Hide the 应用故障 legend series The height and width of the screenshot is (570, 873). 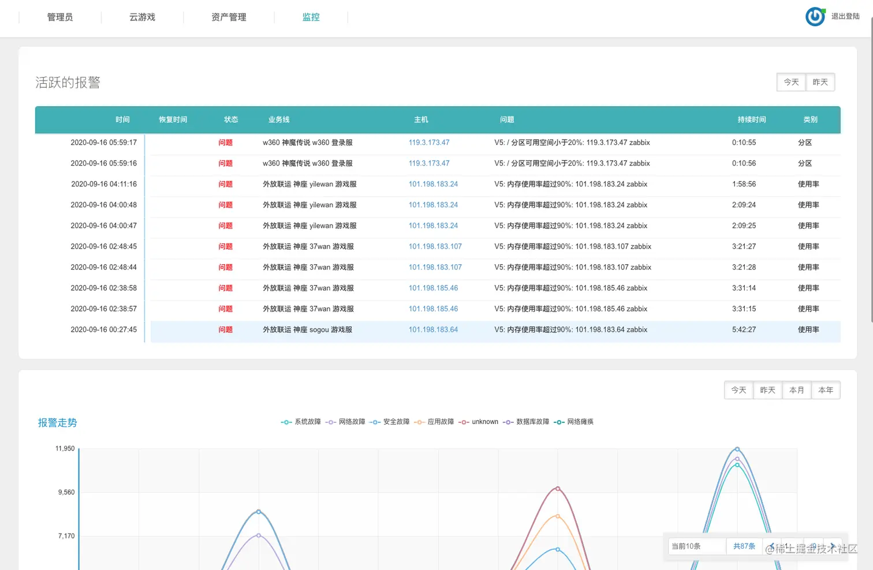434,422
